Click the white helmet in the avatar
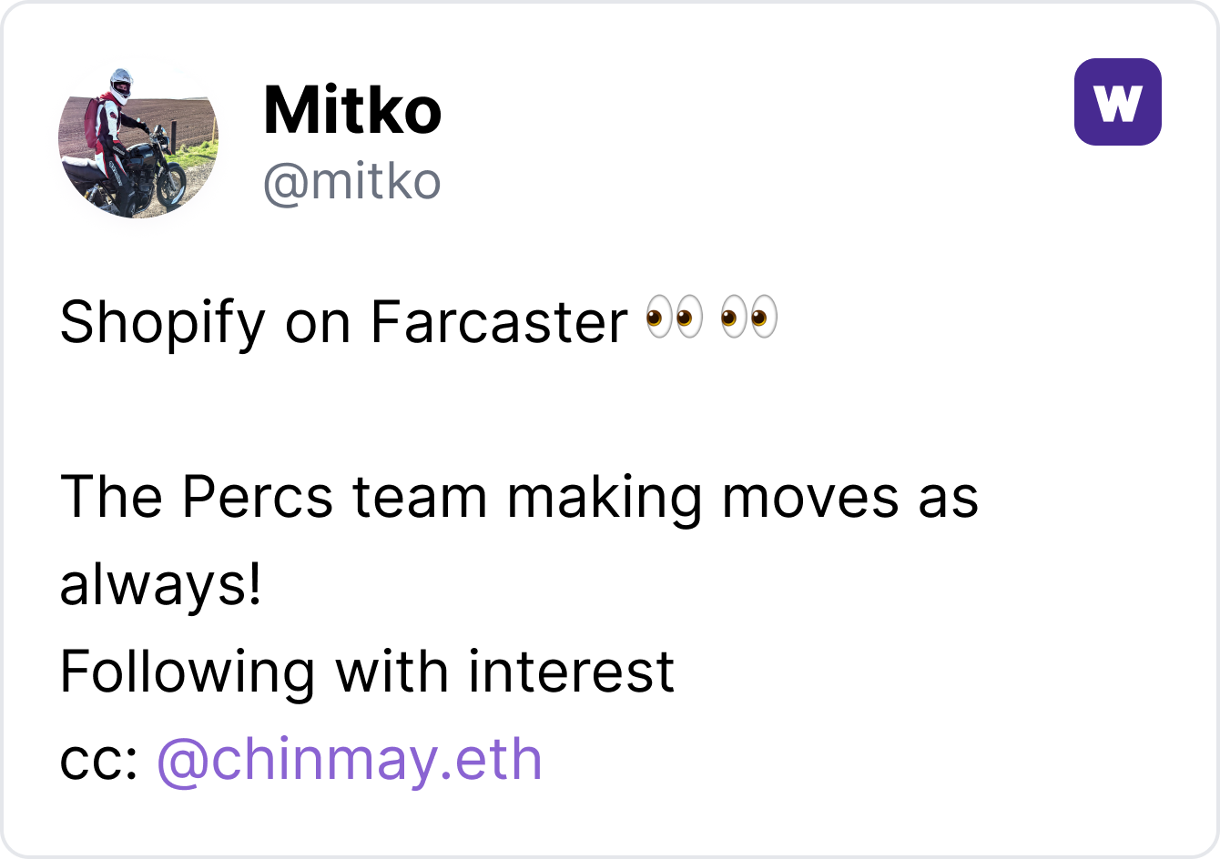This screenshot has height=859, width=1220. (120, 83)
